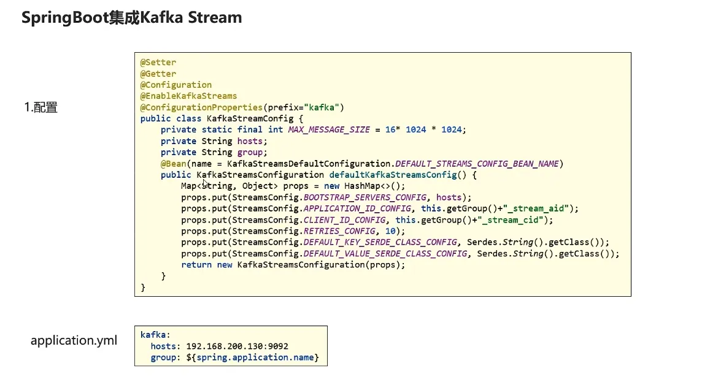The width and height of the screenshot is (710, 382).
Task: Select the @EnableKafkaStreams annotation
Action: 188,96
